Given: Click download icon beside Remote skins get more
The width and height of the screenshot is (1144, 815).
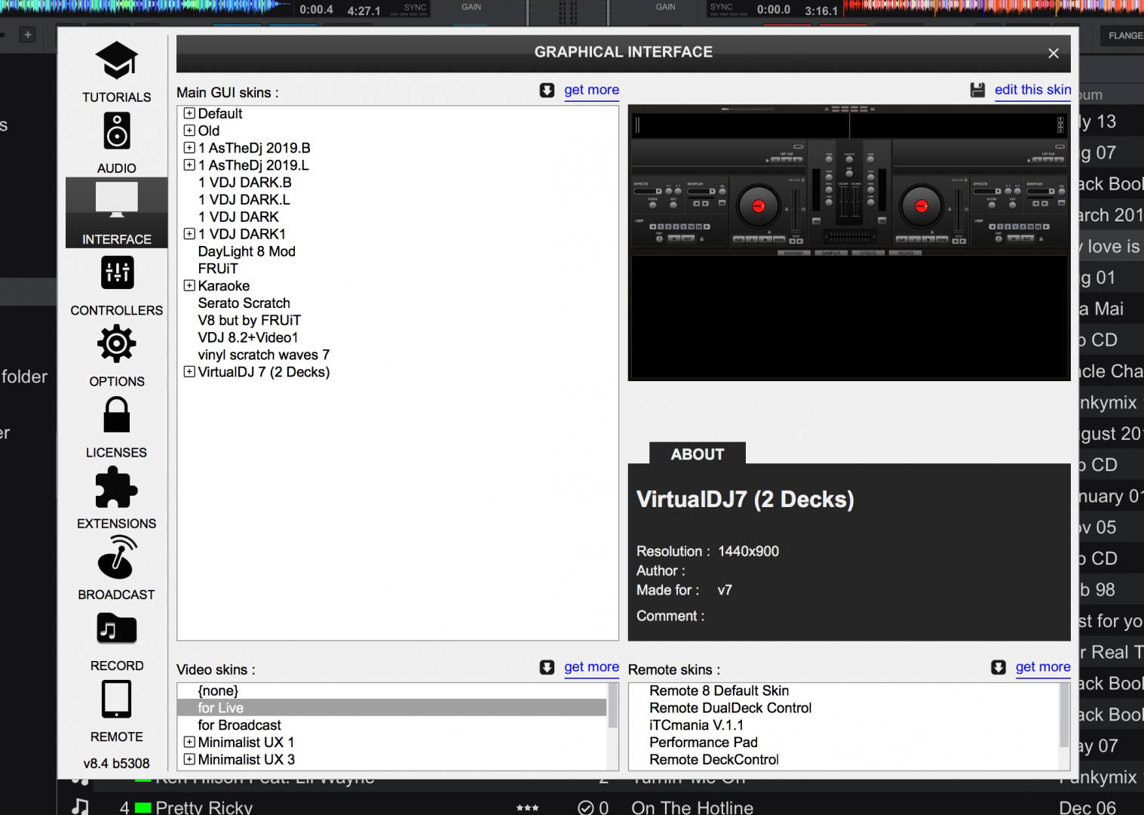Looking at the screenshot, I should 998,667.
